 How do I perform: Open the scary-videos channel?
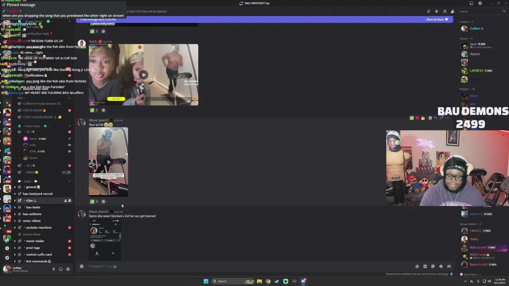pos(44,221)
